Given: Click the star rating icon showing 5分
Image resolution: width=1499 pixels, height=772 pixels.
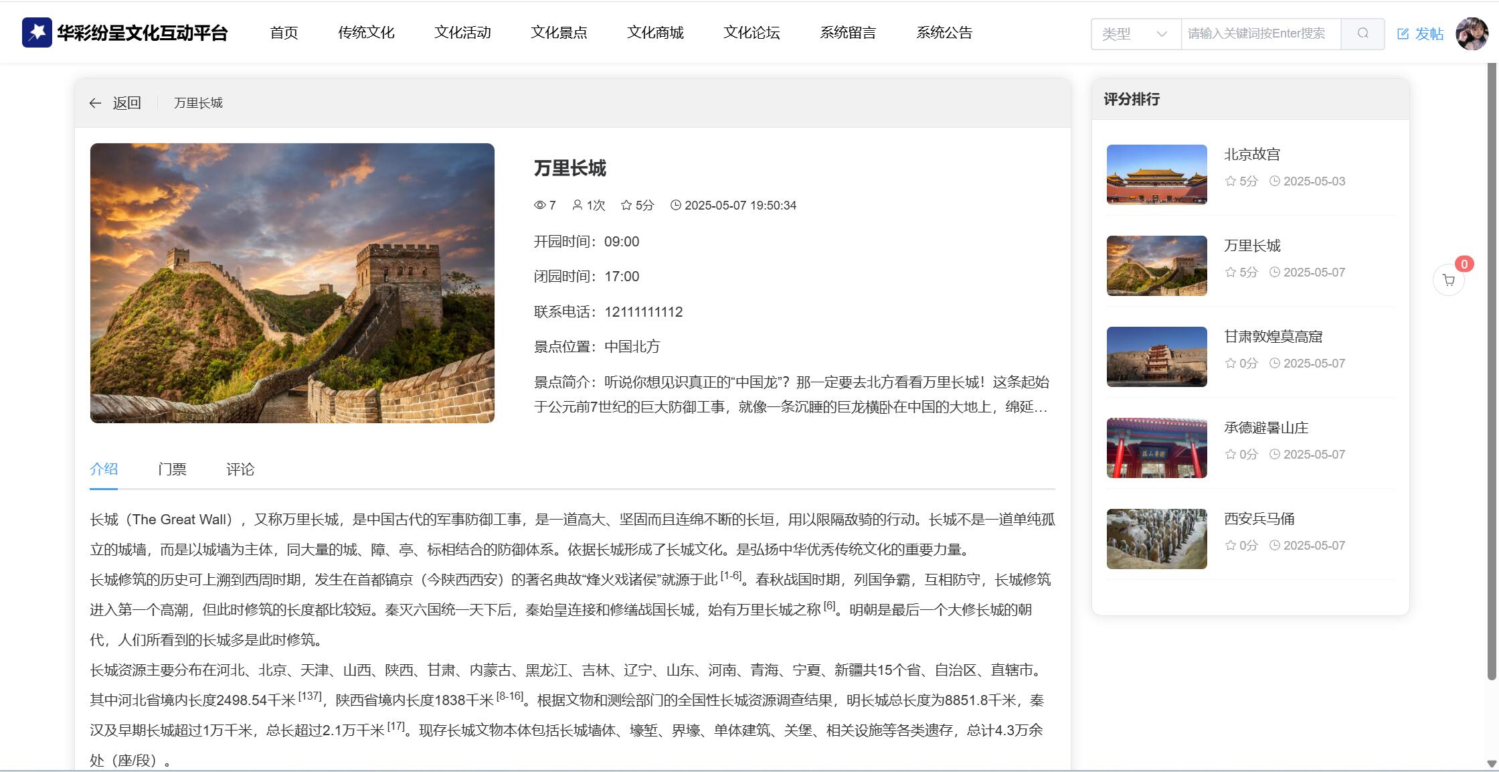Looking at the screenshot, I should click(x=626, y=206).
